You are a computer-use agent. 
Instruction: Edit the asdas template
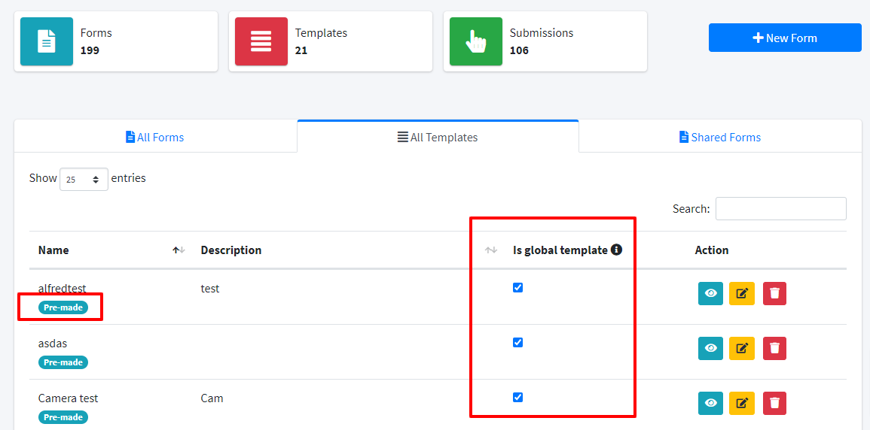(x=742, y=348)
